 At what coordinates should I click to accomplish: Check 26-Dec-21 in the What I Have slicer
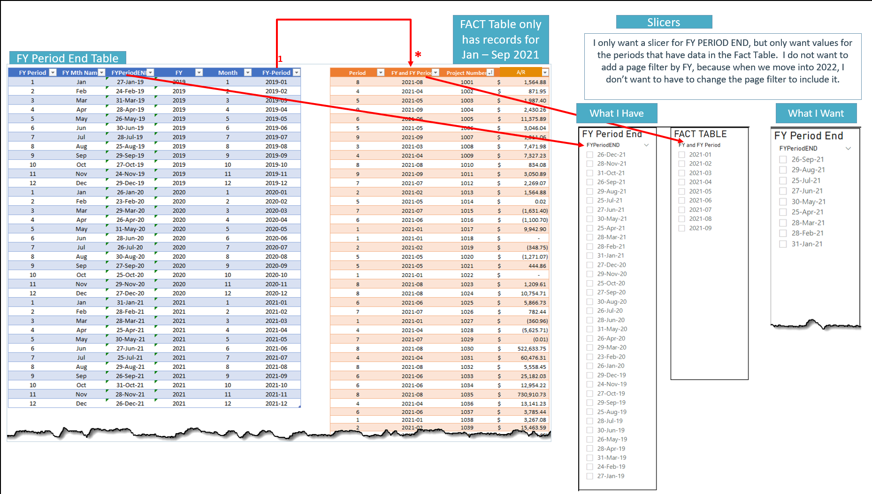coord(590,154)
